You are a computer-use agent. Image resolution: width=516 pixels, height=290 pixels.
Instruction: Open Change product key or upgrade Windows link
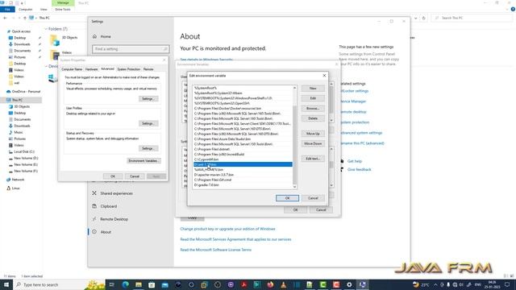click(x=227, y=229)
